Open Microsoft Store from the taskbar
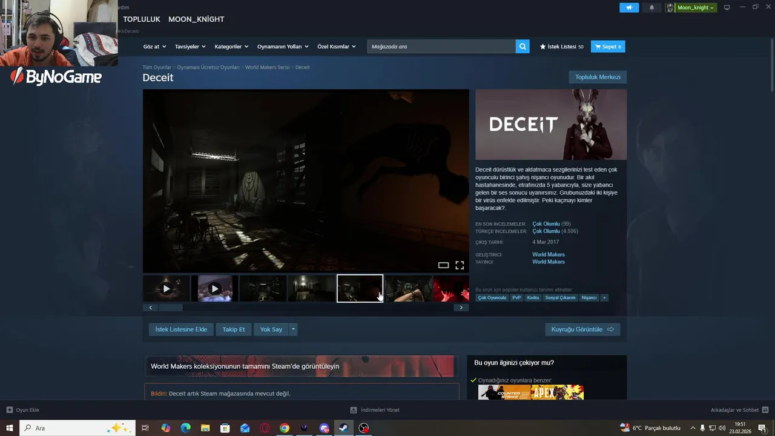 click(225, 428)
